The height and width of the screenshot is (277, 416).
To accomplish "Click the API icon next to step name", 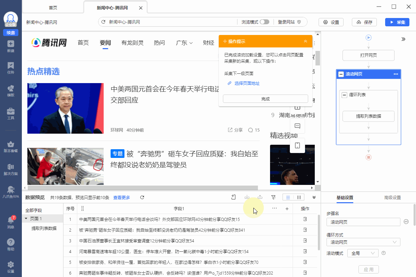I will click(x=406, y=222).
